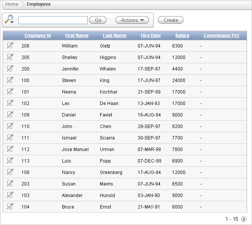
Task: Click the Employees breadcrumb text
Action: (39, 4)
